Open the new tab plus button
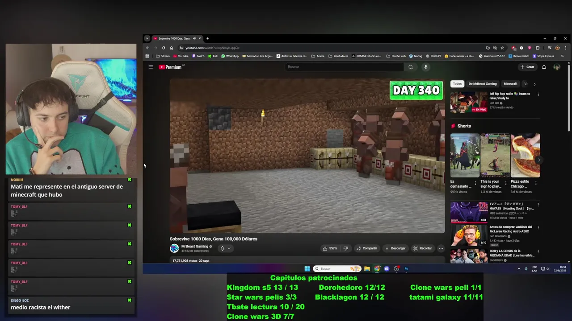 [207, 38]
